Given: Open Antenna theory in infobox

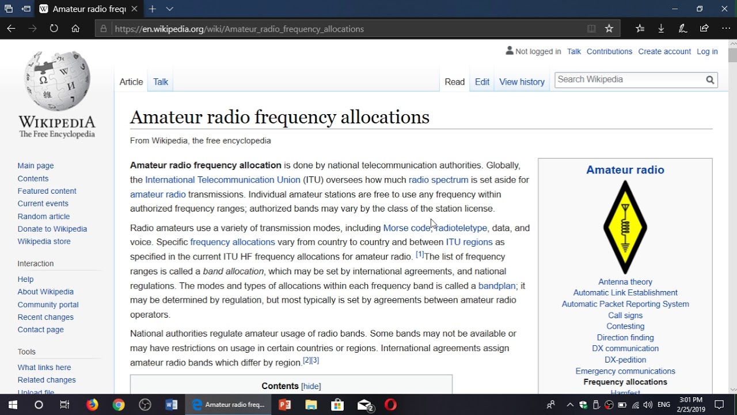Looking at the screenshot, I should [625, 282].
